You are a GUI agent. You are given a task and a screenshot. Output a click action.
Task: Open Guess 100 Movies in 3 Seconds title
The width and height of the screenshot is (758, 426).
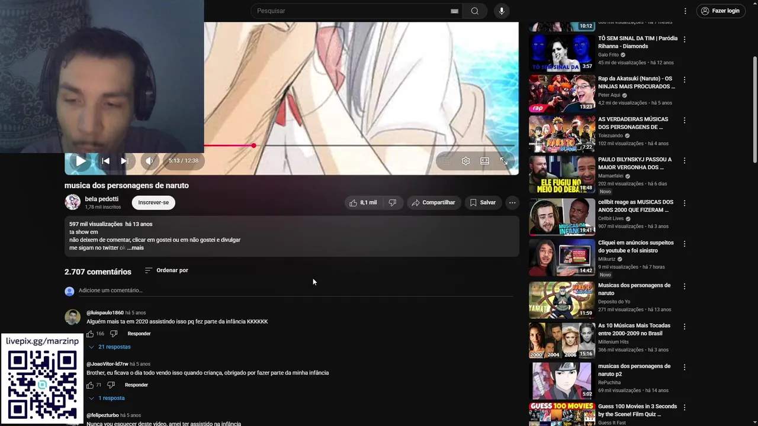[637, 411]
